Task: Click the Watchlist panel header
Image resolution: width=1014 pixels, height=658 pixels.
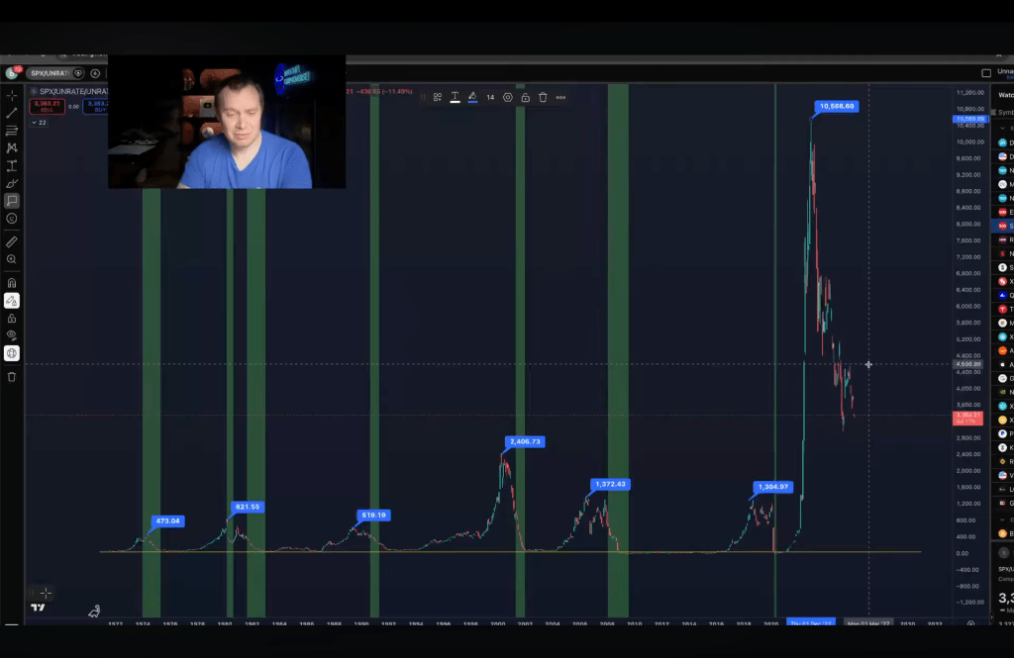Action: click(1006, 95)
